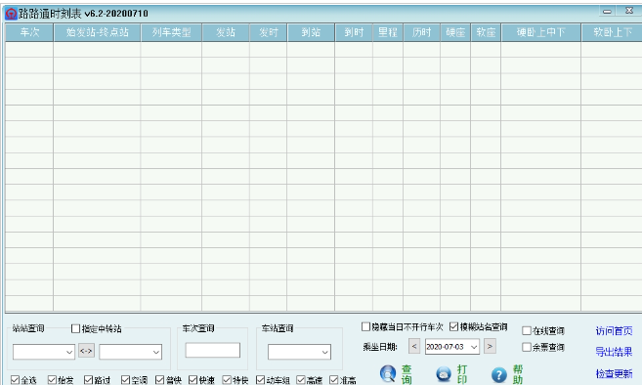642x385 pixels.
Task: Toggle the 全选 (select all) checkbox
Action: click(16, 380)
